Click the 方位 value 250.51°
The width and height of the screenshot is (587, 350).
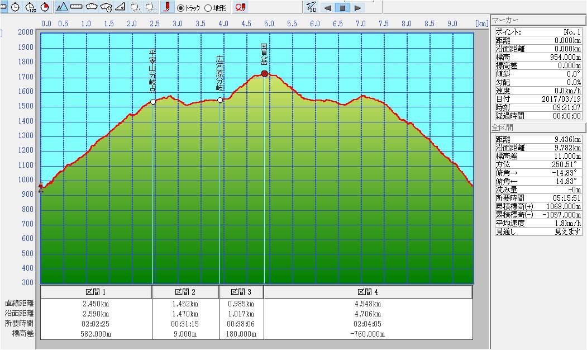(x=566, y=164)
